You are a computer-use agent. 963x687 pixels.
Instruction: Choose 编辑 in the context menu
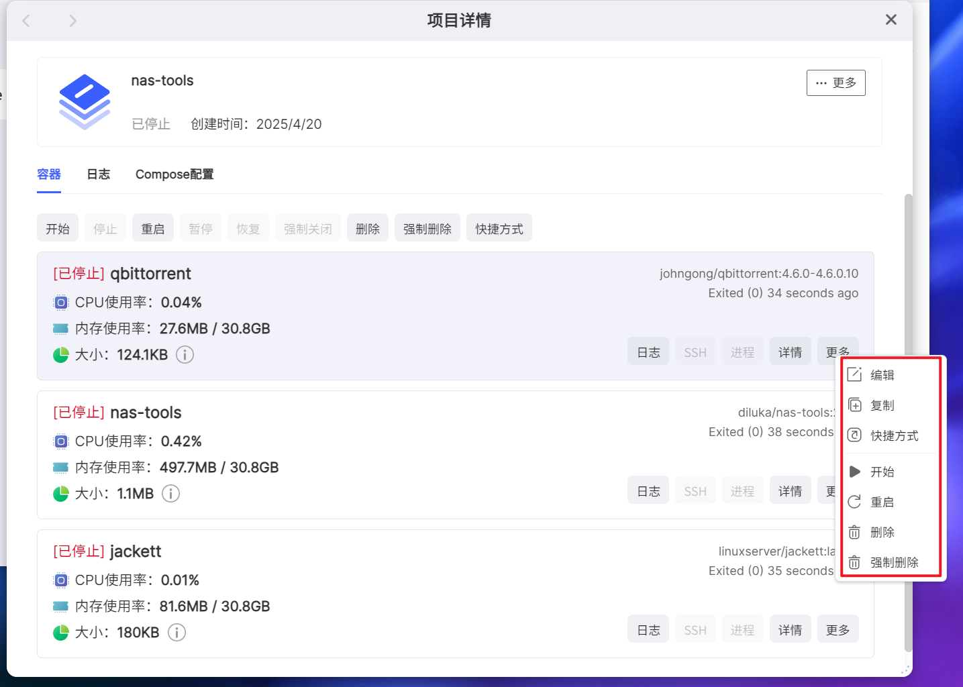pyautogui.click(x=891, y=375)
